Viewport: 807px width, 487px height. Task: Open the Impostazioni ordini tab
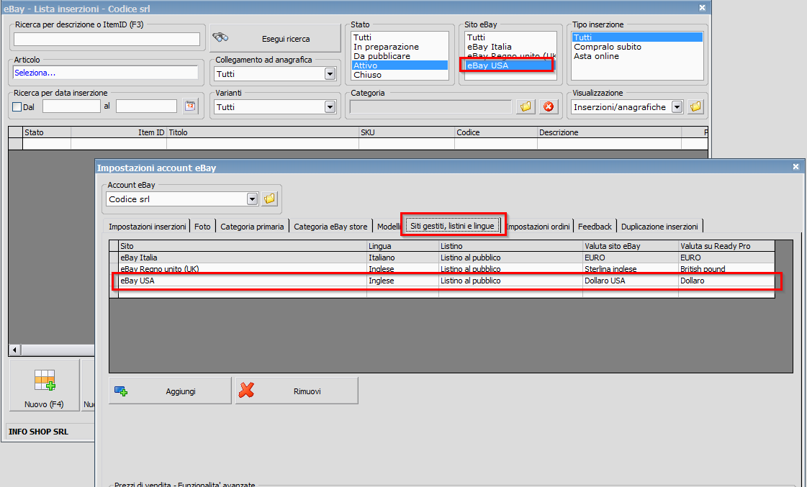(x=539, y=227)
